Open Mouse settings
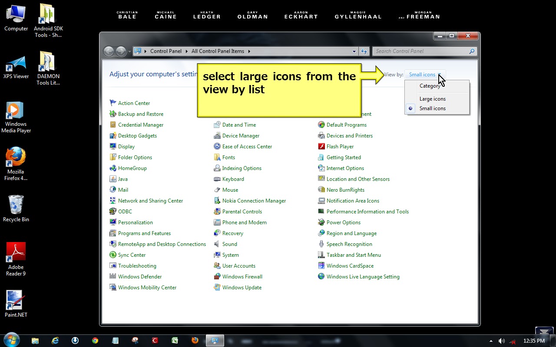Screen dimensions: 556x347 point(230,190)
